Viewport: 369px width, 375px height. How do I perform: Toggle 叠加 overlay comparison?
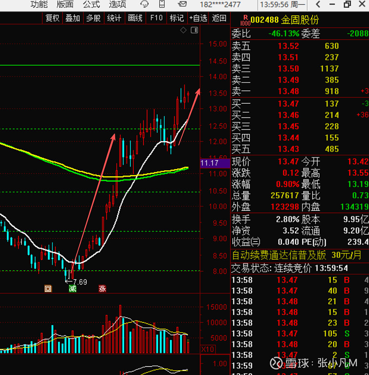(72, 18)
